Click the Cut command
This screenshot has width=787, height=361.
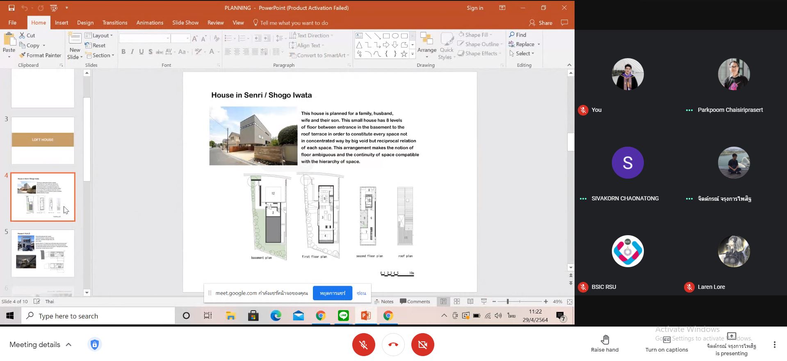point(27,36)
